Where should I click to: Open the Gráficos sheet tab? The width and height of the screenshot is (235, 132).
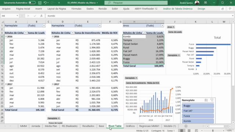(x=130, y=126)
